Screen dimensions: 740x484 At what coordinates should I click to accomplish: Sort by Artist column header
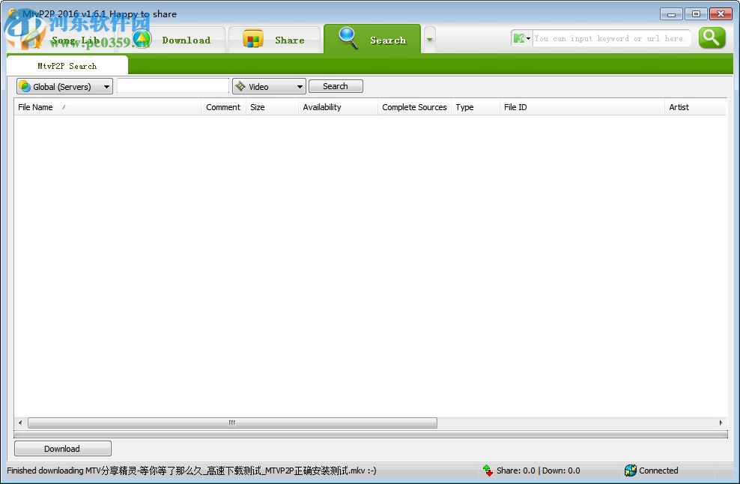695,107
